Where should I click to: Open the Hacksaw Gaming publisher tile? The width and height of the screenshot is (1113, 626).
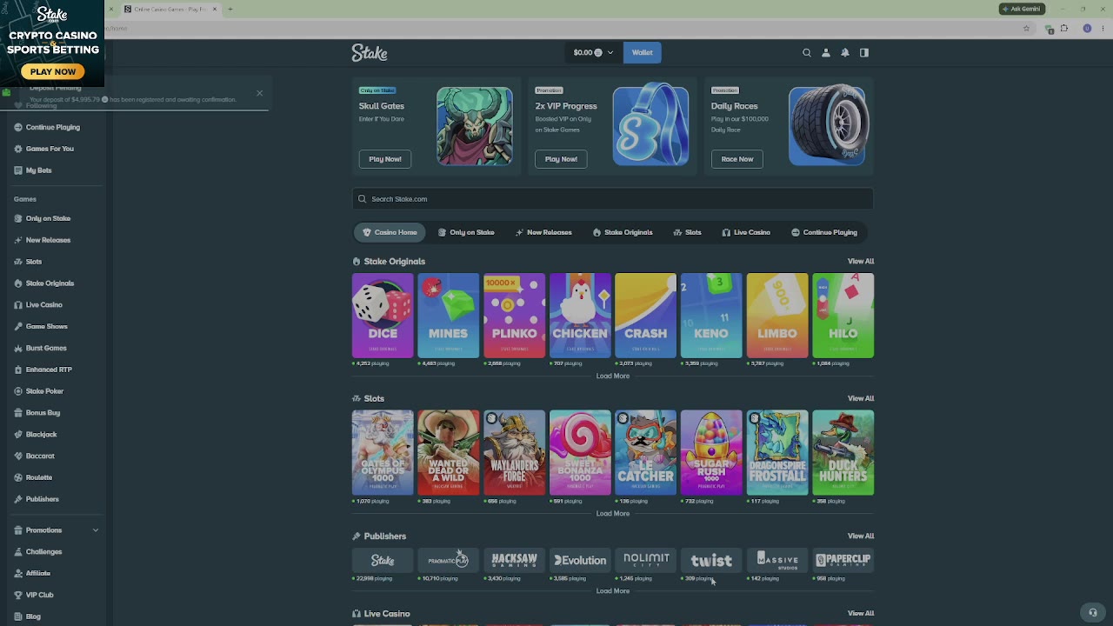coord(515,561)
